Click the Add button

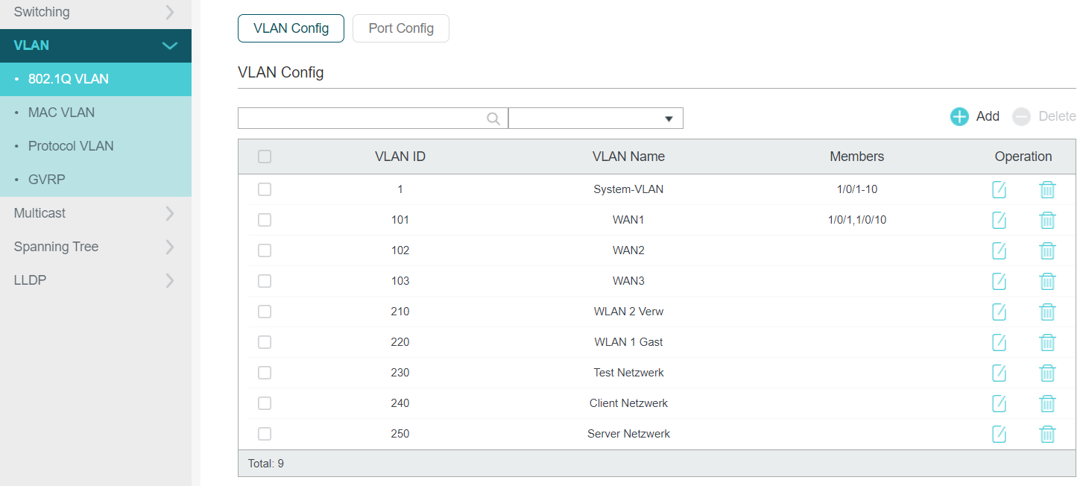click(x=975, y=116)
